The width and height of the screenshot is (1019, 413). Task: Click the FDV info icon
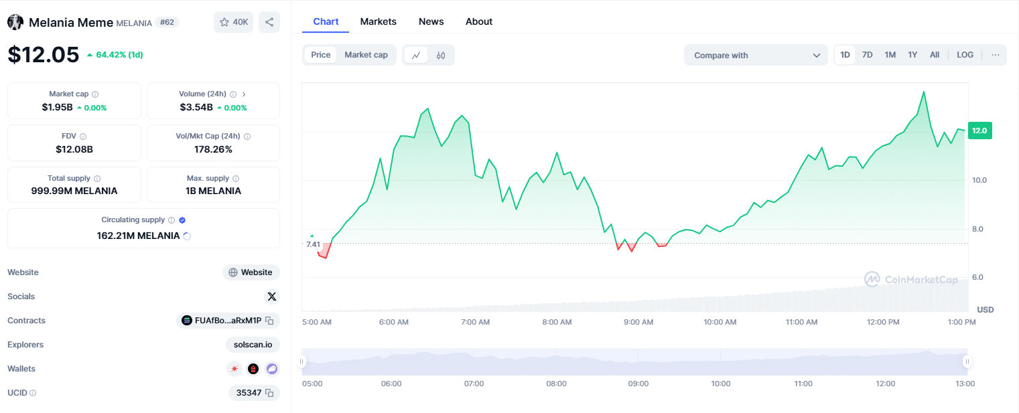coord(83,137)
